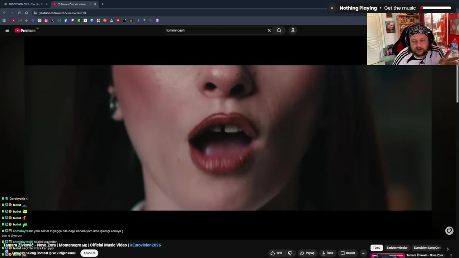Open a new browser tab

(x=103, y=4)
